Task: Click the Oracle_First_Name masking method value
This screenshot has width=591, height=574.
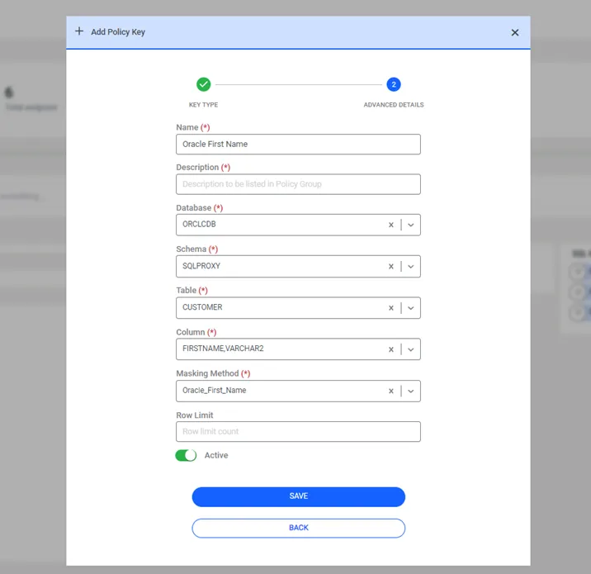Action: pos(214,390)
